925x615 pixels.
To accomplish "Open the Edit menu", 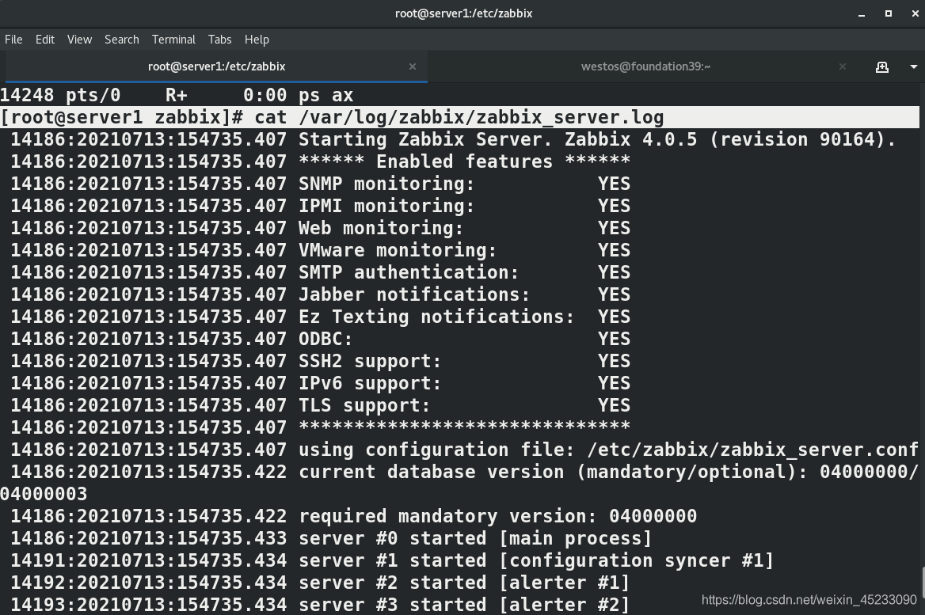I will tap(45, 40).
